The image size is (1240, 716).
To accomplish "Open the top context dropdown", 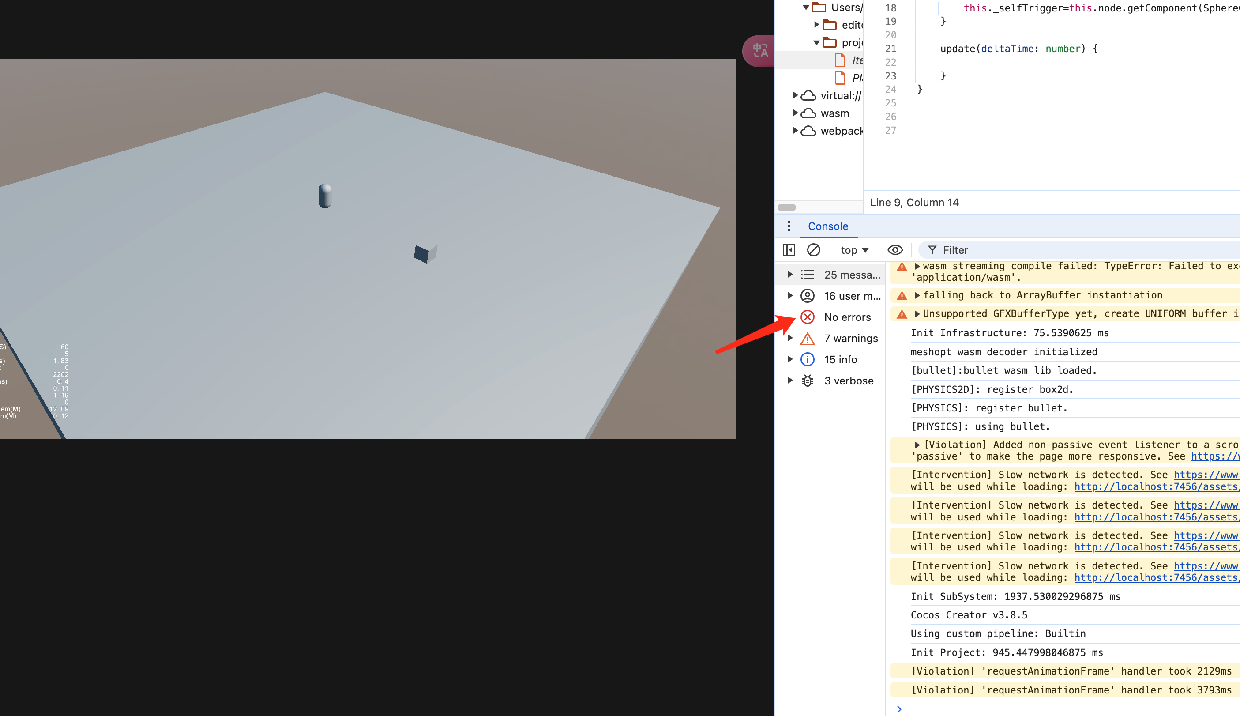I will click(854, 250).
